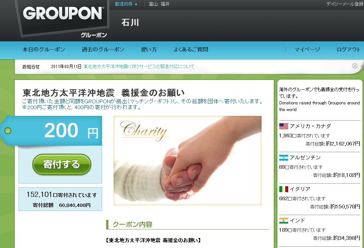364x248 pixels.
Task: Click the green 寄付する donate button
Action: (62, 164)
